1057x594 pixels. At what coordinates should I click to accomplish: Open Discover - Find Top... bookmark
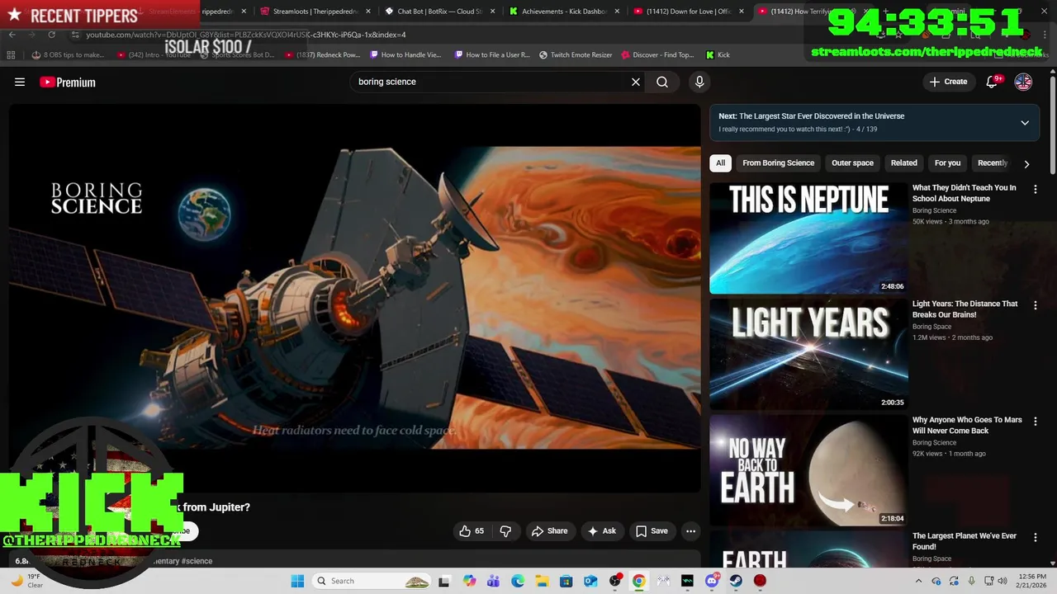click(657, 54)
